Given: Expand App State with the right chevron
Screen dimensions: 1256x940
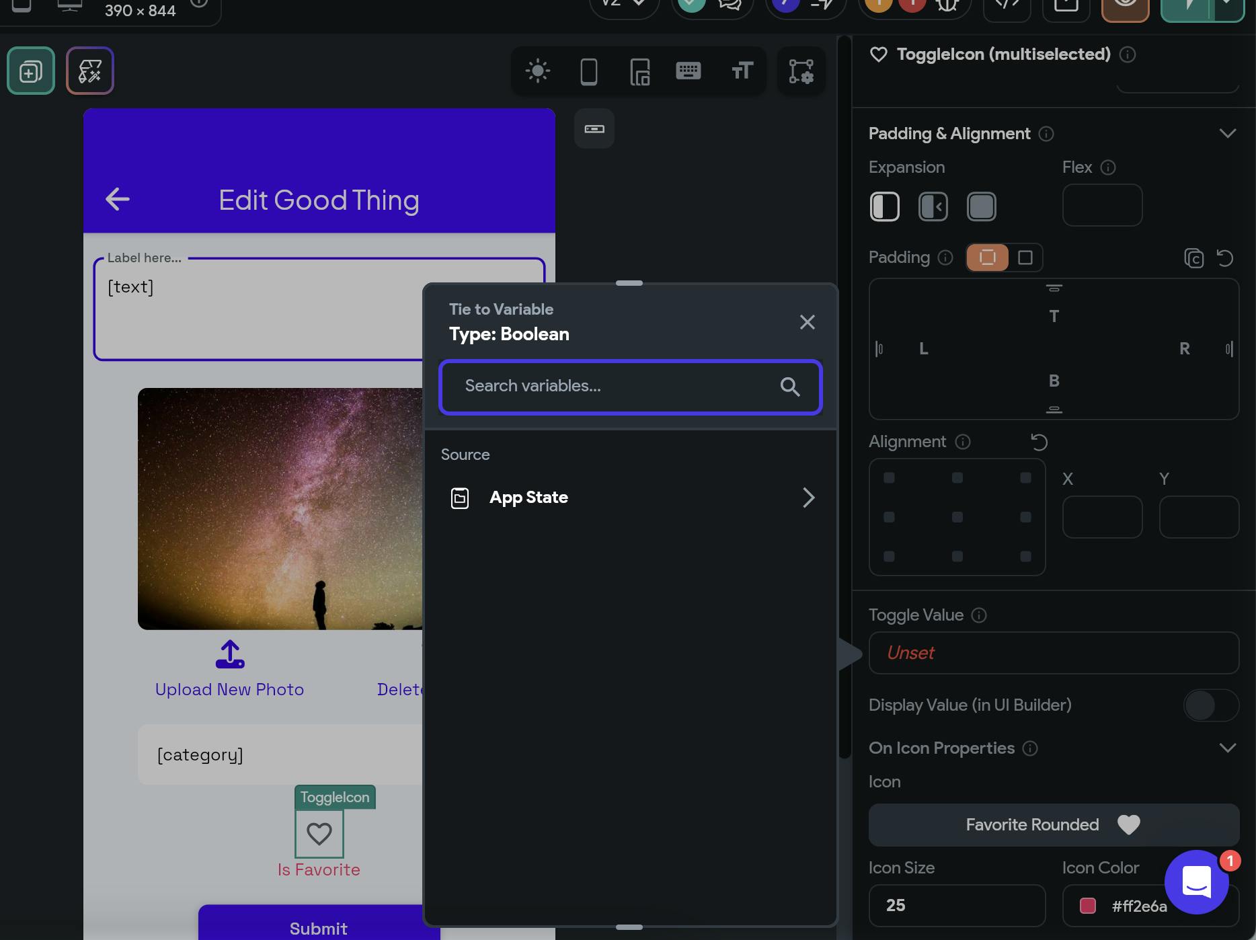Looking at the screenshot, I should pos(808,498).
